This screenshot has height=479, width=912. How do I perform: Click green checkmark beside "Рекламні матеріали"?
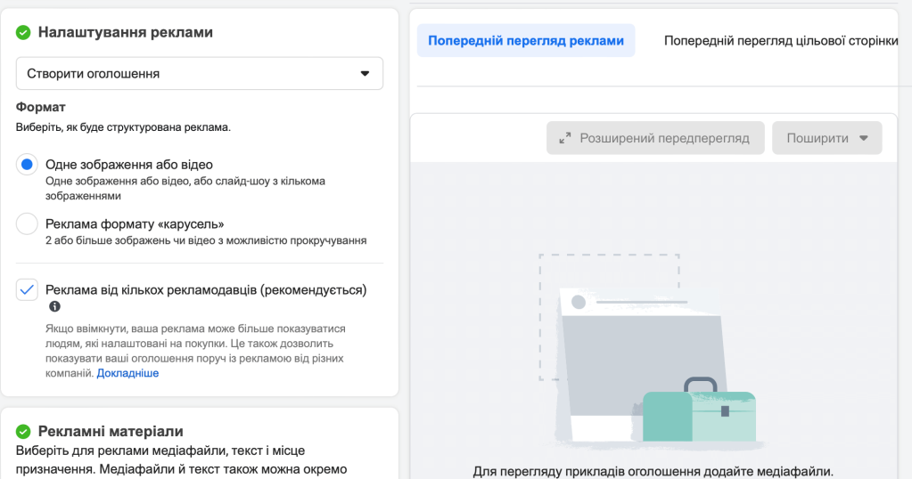point(23,432)
